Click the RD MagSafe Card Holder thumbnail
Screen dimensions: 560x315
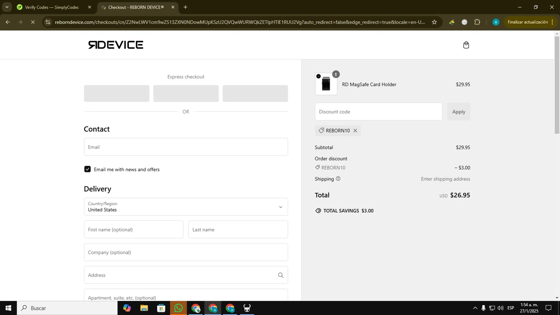(x=326, y=84)
